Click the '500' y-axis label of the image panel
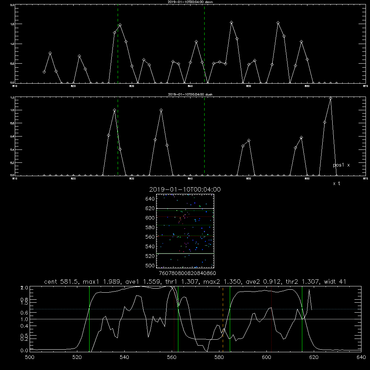The image size is (370, 370). point(150,266)
